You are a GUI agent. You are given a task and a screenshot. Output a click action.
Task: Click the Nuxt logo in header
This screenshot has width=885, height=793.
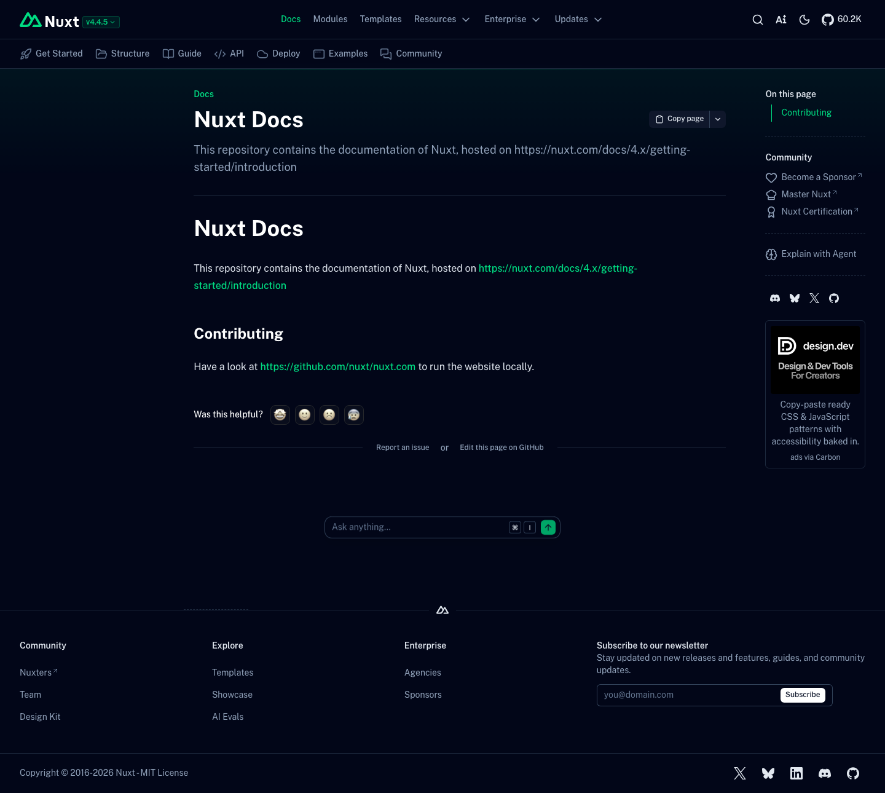(x=49, y=21)
